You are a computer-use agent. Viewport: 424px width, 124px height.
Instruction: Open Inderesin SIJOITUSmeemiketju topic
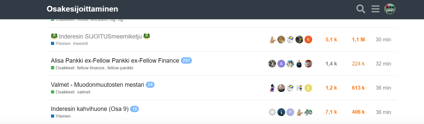pos(100,36)
